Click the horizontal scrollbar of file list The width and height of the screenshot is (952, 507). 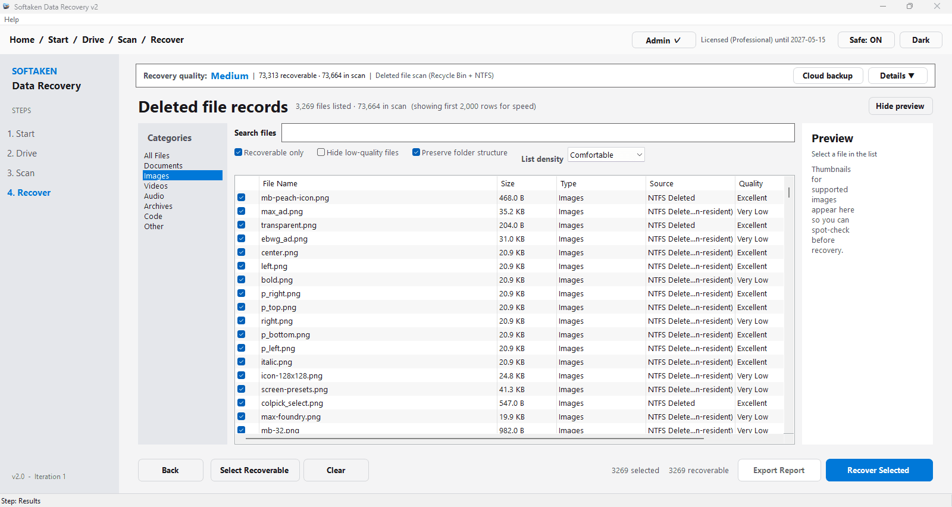coord(475,439)
